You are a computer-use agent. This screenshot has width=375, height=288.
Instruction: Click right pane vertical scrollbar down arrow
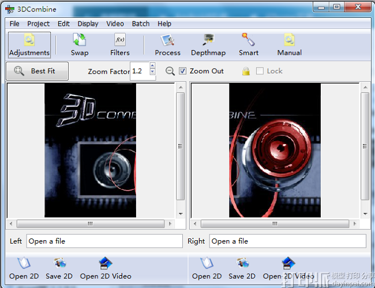[365, 214]
